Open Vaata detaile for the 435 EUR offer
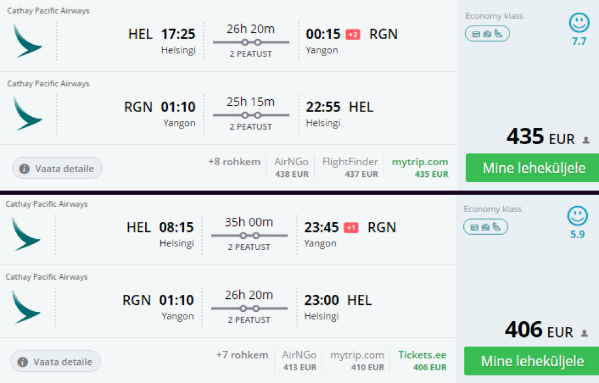Viewport: 599px width, 383px height. (x=57, y=168)
